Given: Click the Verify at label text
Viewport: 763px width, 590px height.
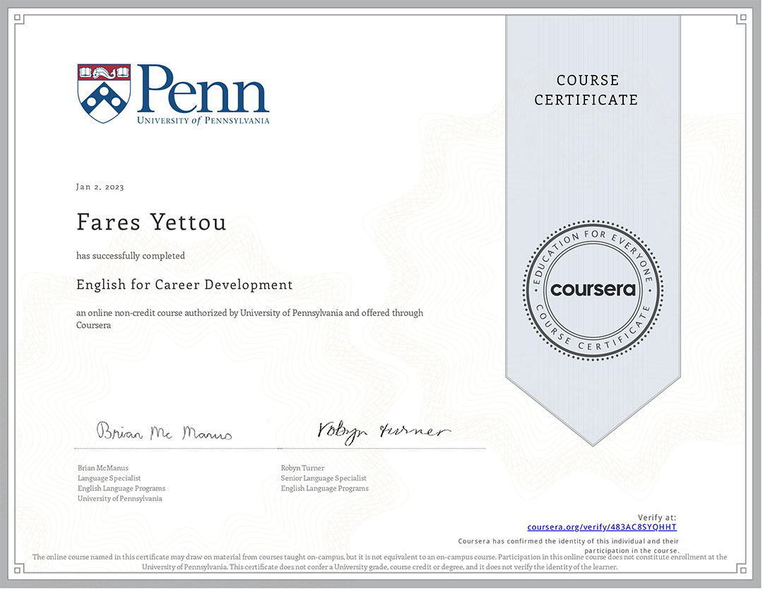Looking at the screenshot, I should [657, 517].
